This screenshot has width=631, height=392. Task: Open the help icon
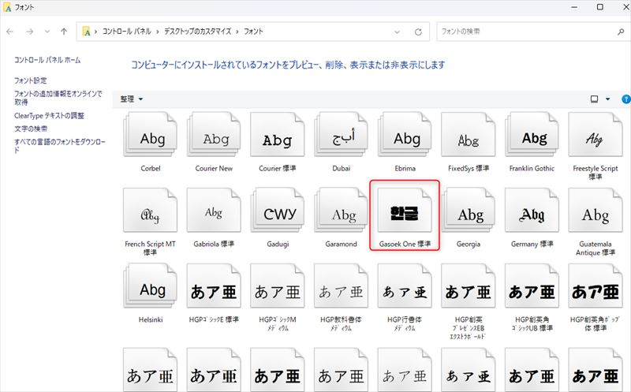[626, 99]
